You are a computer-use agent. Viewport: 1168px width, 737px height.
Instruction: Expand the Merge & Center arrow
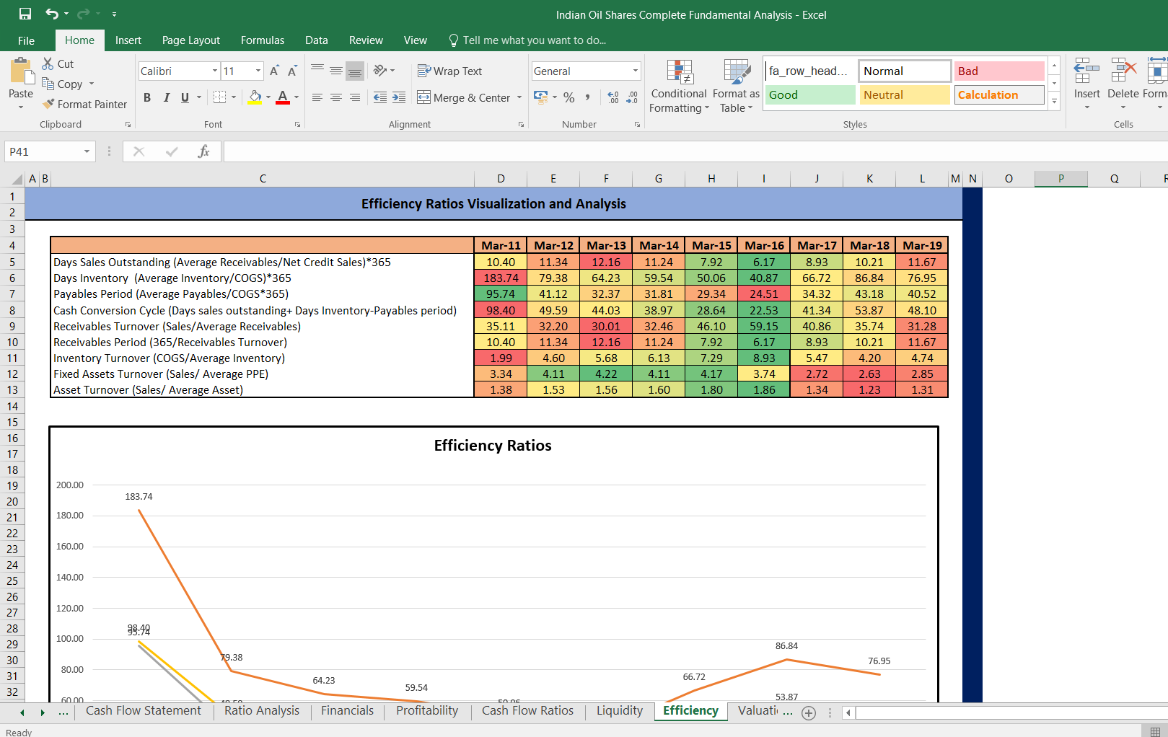[x=519, y=97]
